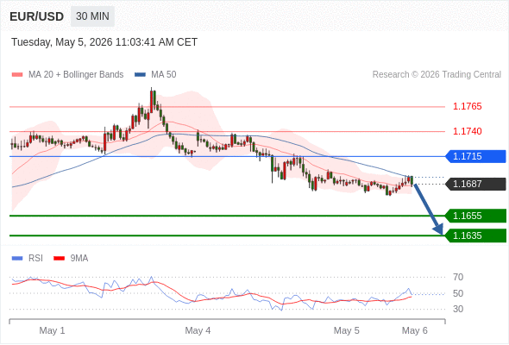Click the blue RSI legend swatch
The width and height of the screenshot is (509, 345).
(x=17, y=259)
